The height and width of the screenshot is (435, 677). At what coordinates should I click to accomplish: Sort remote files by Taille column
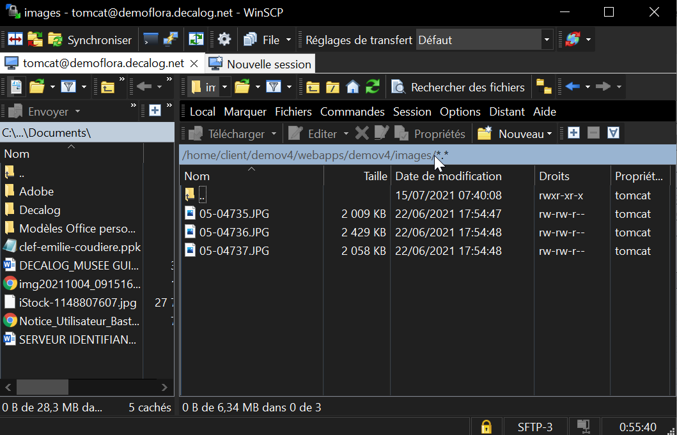click(357, 176)
